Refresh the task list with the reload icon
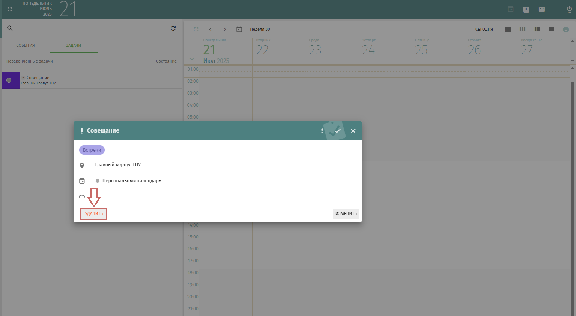Screen dimensions: 576x316 [173, 28]
